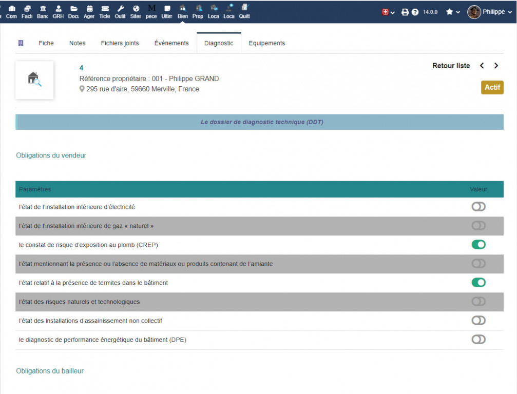Screen dimensions: 517x394
Task: Disable the lead exposure (CREP) toggle
Action: pyautogui.click(x=478, y=245)
